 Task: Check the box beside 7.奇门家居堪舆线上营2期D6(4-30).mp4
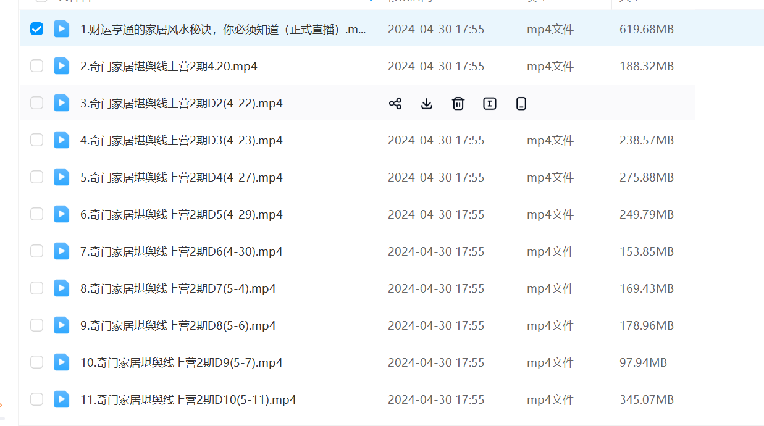tap(37, 251)
